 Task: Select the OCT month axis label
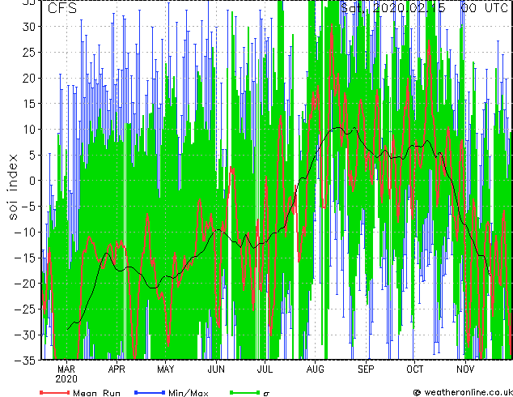click(x=414, y=369)
